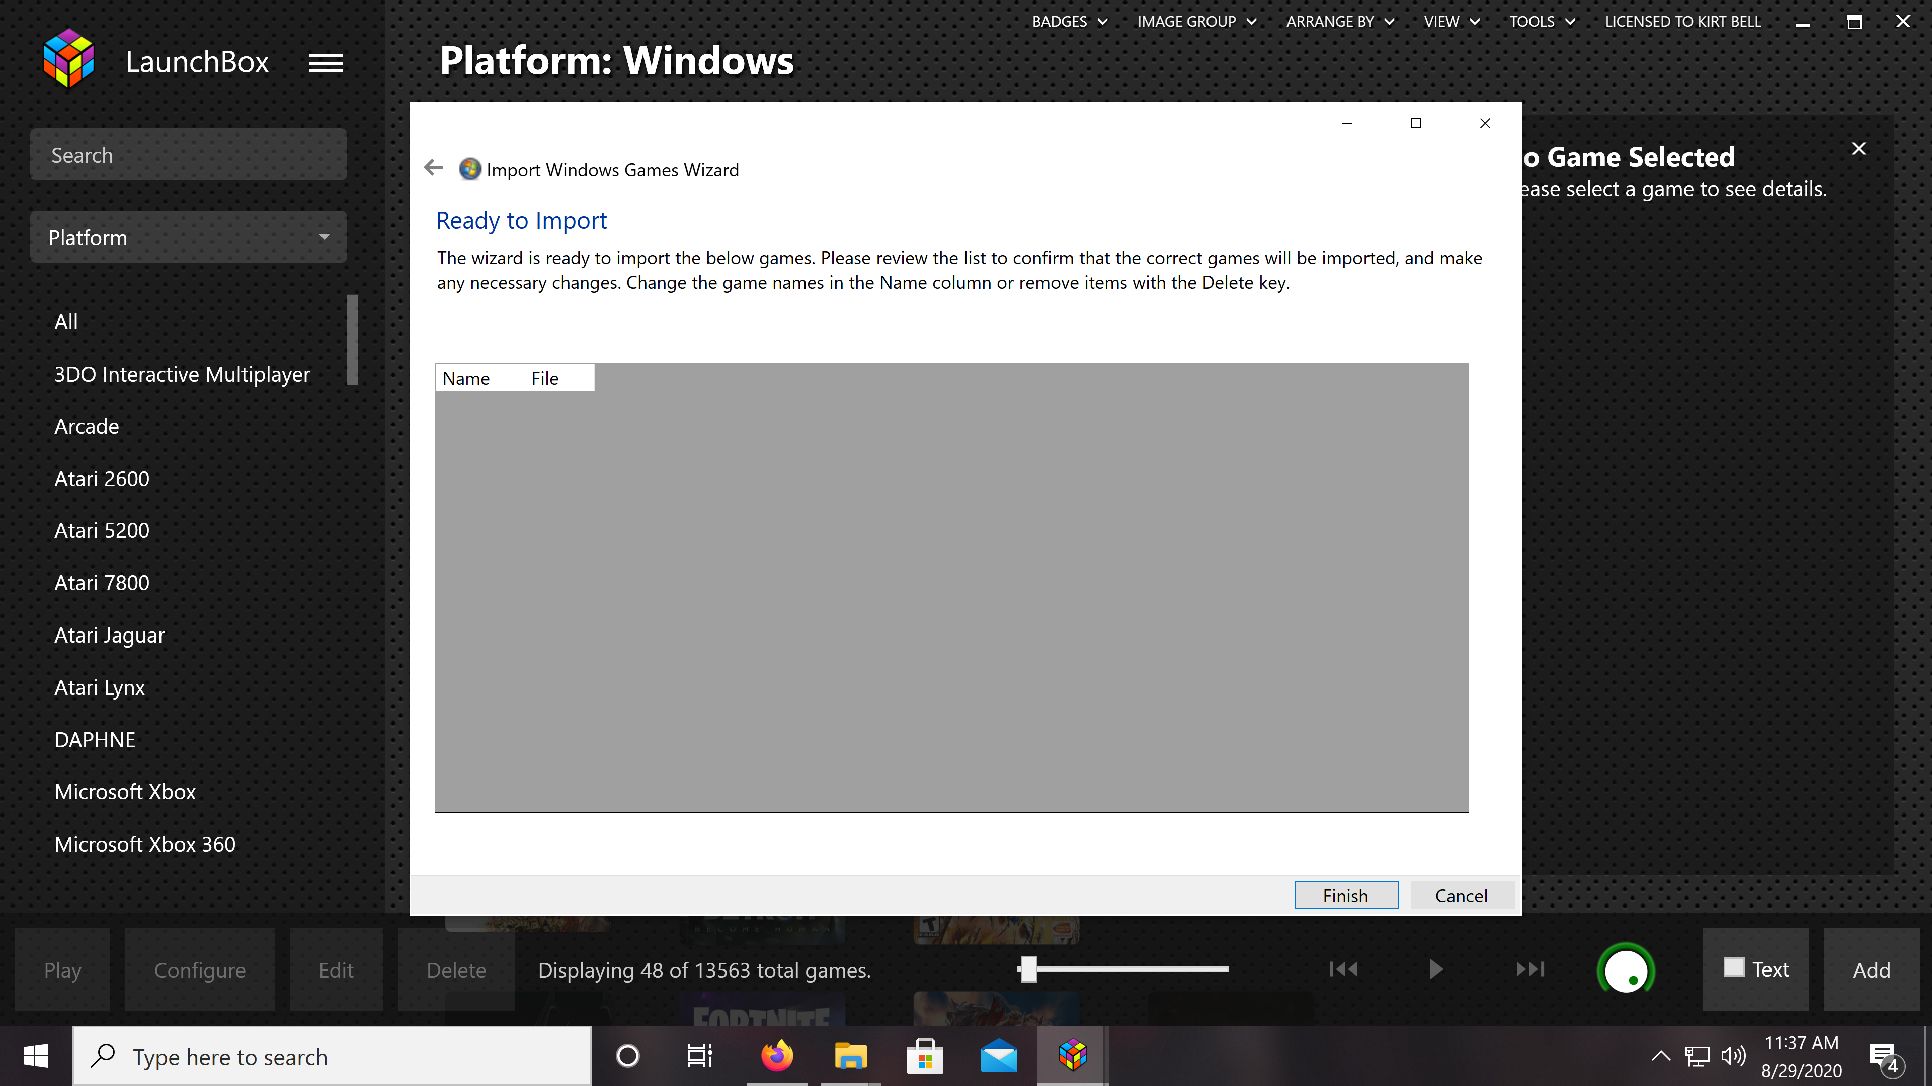Select Microsoft Xbox platform

click(x=125, y=791)
